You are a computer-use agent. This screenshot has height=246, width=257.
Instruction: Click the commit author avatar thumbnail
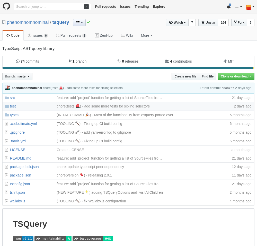[x=8, y=88]
